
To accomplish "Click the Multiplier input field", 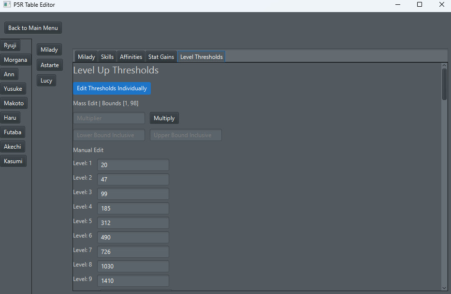I will point(109,118).
